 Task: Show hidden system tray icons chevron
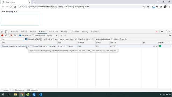[161, 95]
